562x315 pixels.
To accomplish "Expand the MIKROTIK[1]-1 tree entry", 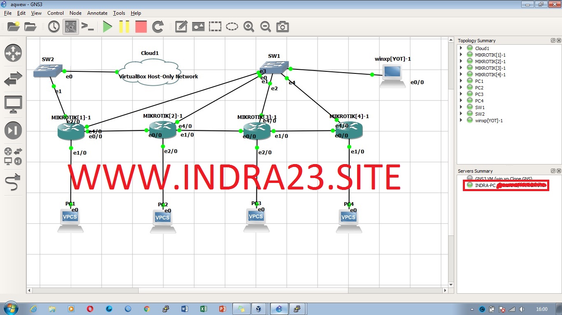I will 461,55.
